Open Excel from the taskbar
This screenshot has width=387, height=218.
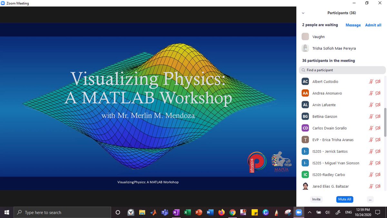point(187,212)
